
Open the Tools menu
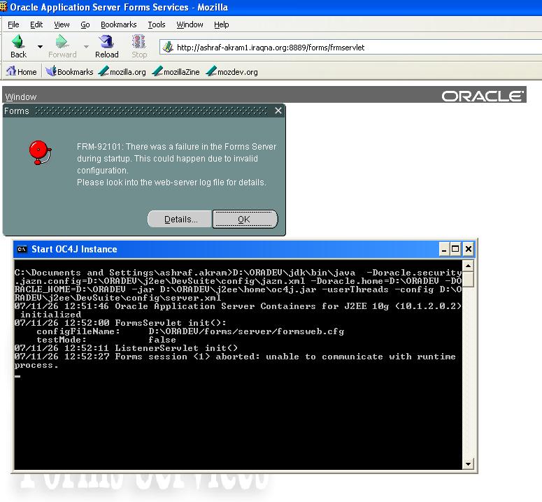[x=157, y=24]
